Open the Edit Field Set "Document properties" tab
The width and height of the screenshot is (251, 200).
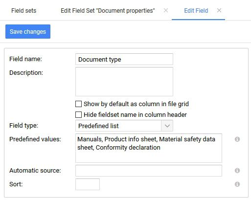(x=108, y=11)
